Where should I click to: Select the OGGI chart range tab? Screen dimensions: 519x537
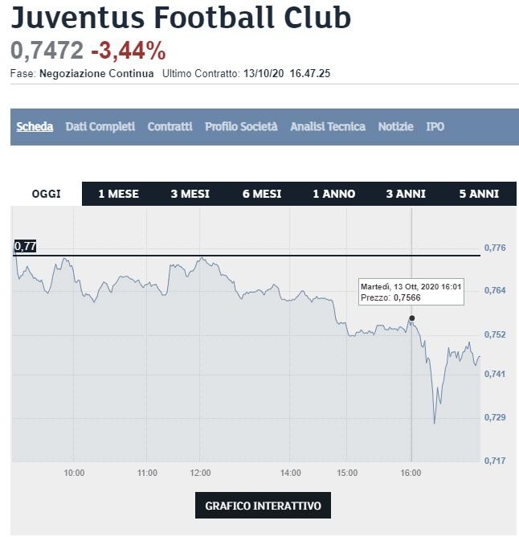coord(47,194)
